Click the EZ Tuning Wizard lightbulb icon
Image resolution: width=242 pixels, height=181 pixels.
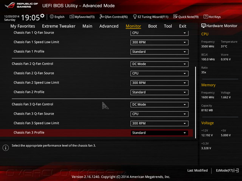tap(135, 17)
